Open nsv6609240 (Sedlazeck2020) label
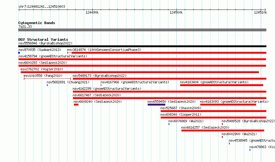Image resolution: width=275 pixels, height=162 pixels. click(98, 102)
